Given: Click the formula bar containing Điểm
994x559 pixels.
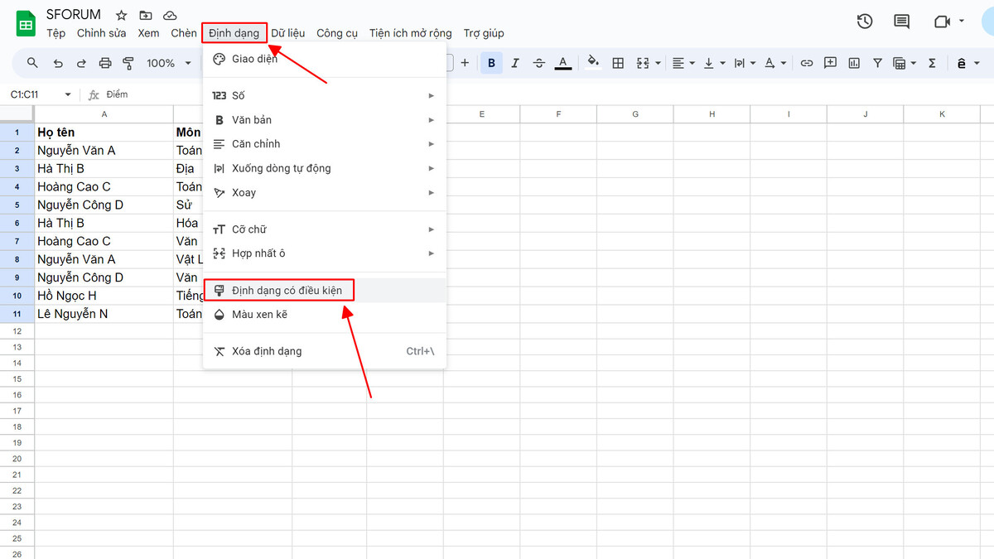Looking at the screenshot, I should pos(116,95).
